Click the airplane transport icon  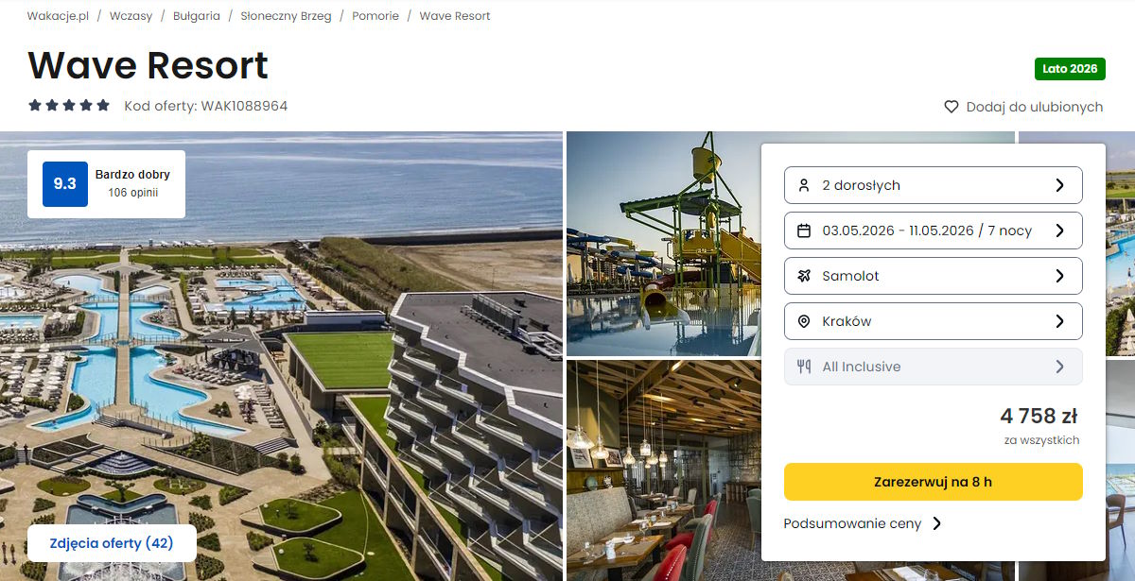point(804,276)
